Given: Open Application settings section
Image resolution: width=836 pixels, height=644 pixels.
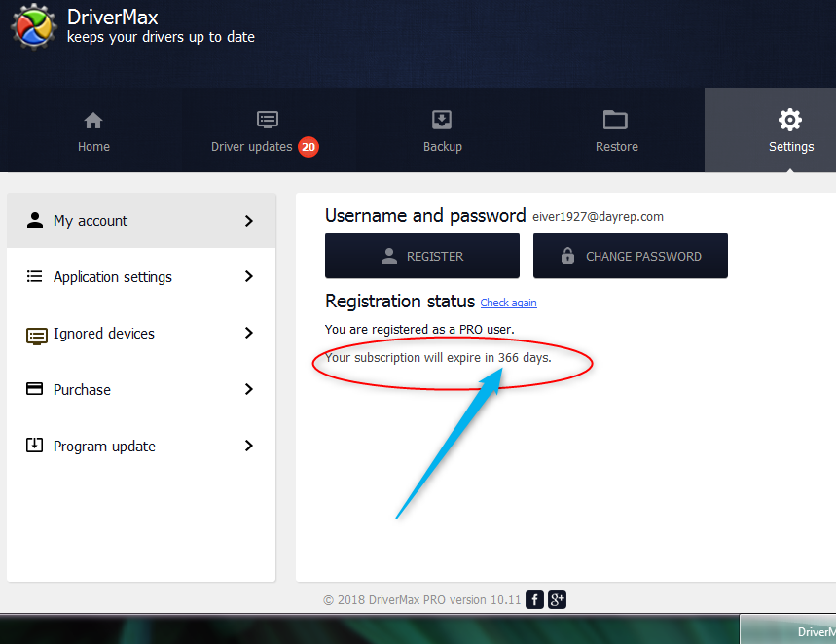Looking at the screenshot, I should coord(141,276).
